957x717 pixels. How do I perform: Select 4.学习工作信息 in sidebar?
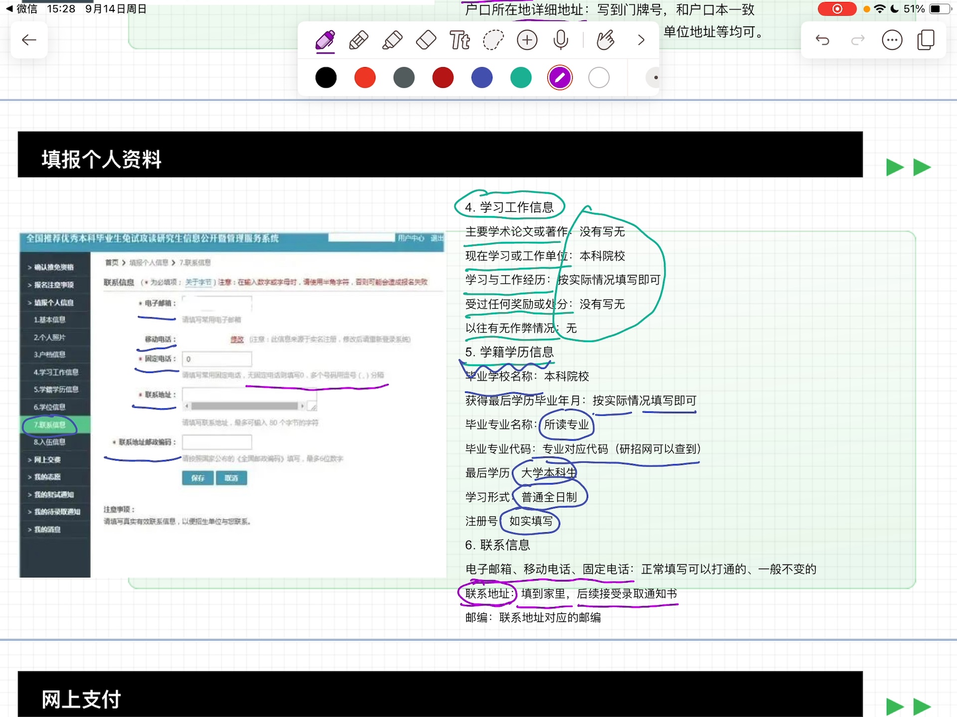(x=56, y=372)
